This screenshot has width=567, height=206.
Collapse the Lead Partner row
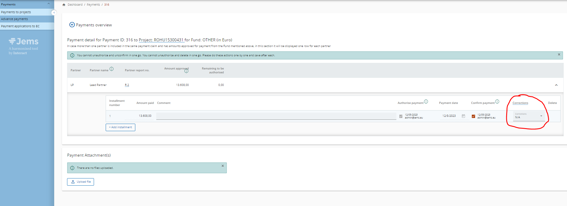coord(556,85)
